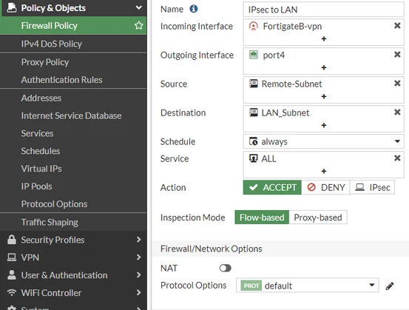
Task: Expand the VPN menu
Action: [x=139, y=257]
